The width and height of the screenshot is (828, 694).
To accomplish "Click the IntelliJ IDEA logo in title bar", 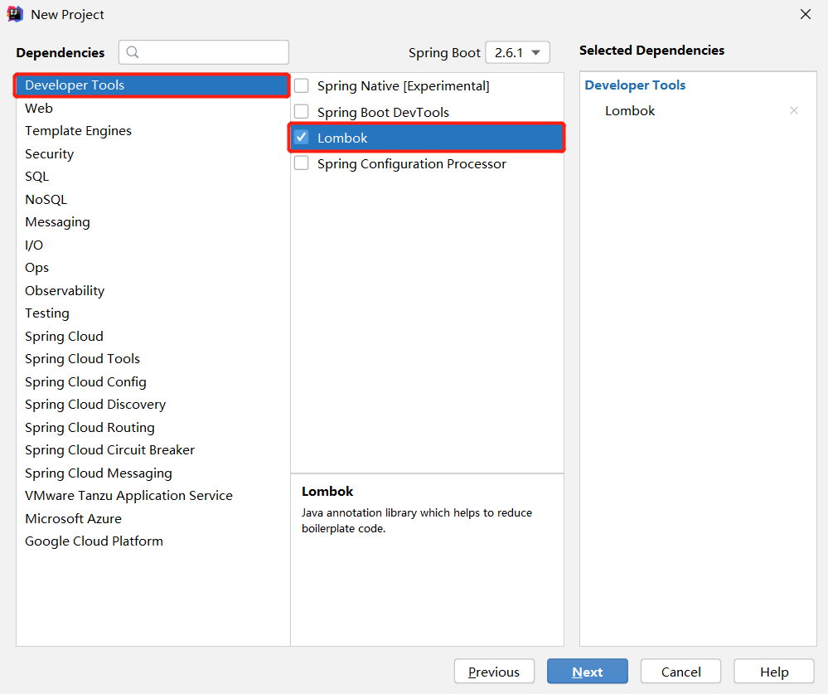I will pyautogui.click(x=15, y=14).
